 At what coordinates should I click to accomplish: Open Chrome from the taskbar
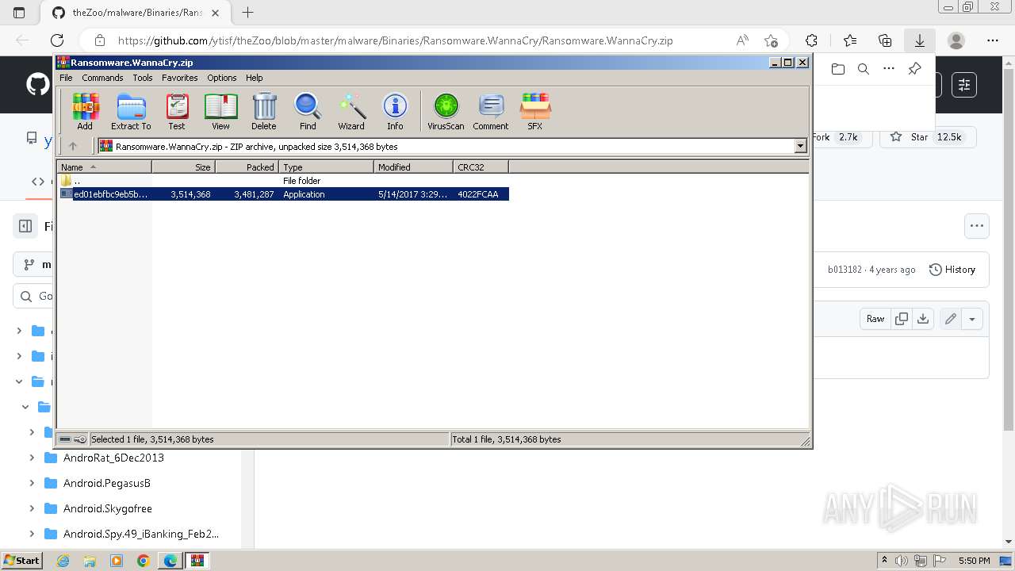[143, 561]
